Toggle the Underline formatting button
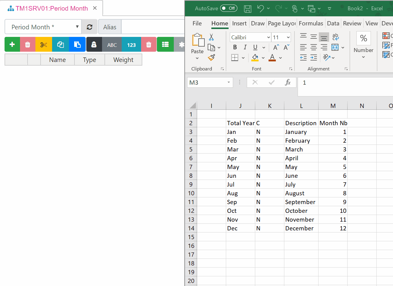Viewport: 393px width, 286px height. pyautogui.click(x=255, y=47)
